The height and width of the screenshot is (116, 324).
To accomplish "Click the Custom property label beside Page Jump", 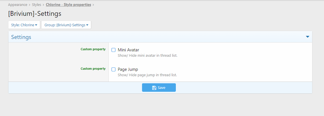I will tap(93, 69).
